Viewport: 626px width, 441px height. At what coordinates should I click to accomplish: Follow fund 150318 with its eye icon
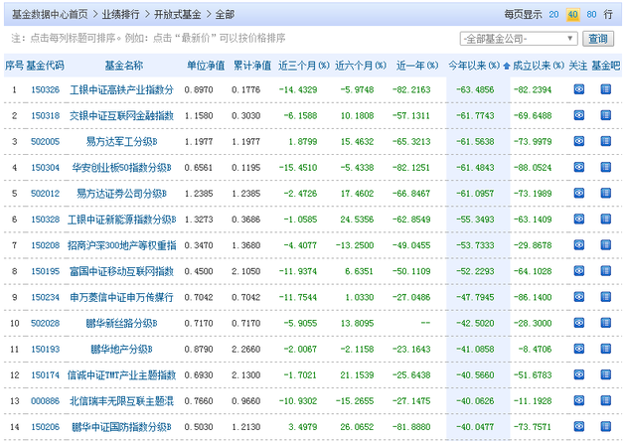(579, 115)
